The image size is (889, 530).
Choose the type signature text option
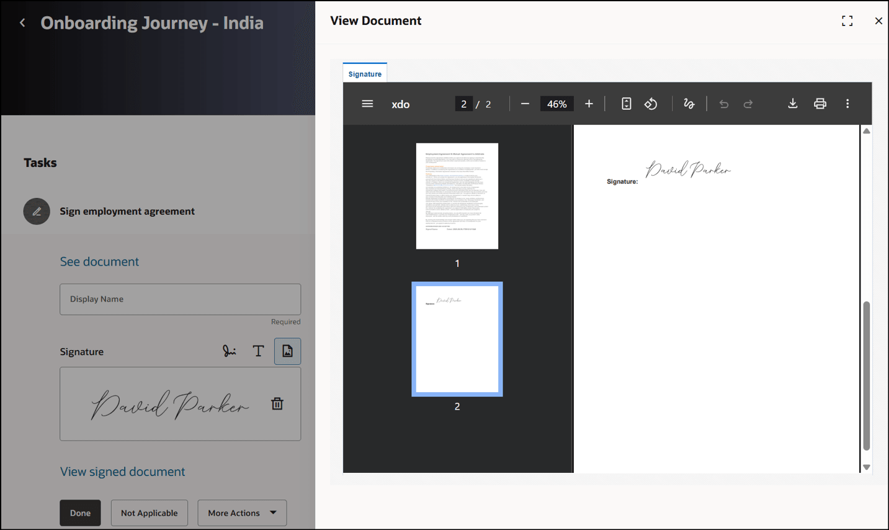(258, 351)
